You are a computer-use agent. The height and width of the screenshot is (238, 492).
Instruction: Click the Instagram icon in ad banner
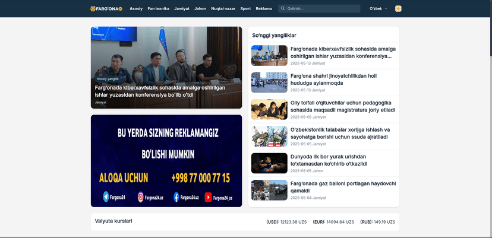pyautogui.click(x=141, y=197)
